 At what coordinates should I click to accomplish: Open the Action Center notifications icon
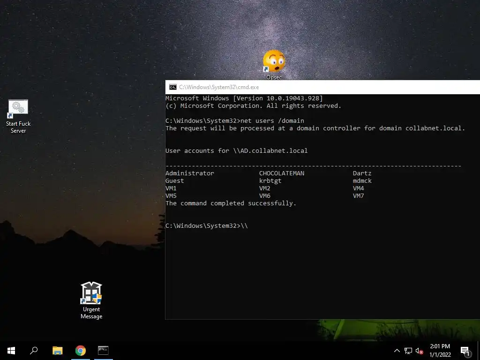[x=465, y=351]
